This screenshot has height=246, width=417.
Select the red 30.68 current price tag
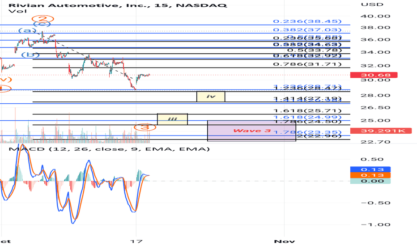(374, 75)
